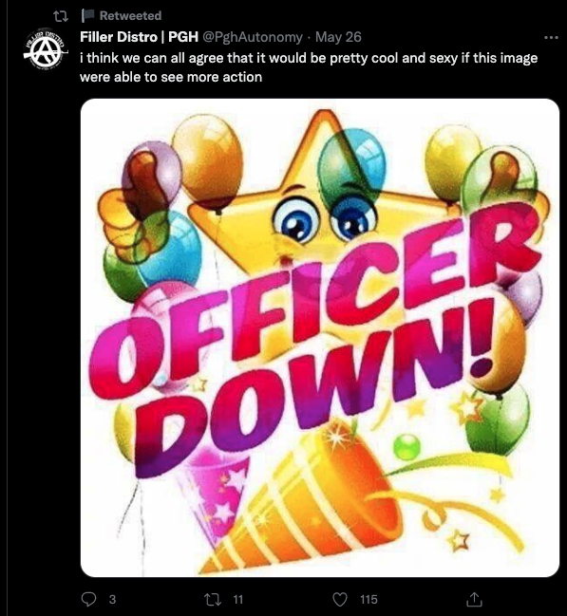Open the May 26 timestamp link
The width and height of the screenshot is (567, 616).
[338, 37]
